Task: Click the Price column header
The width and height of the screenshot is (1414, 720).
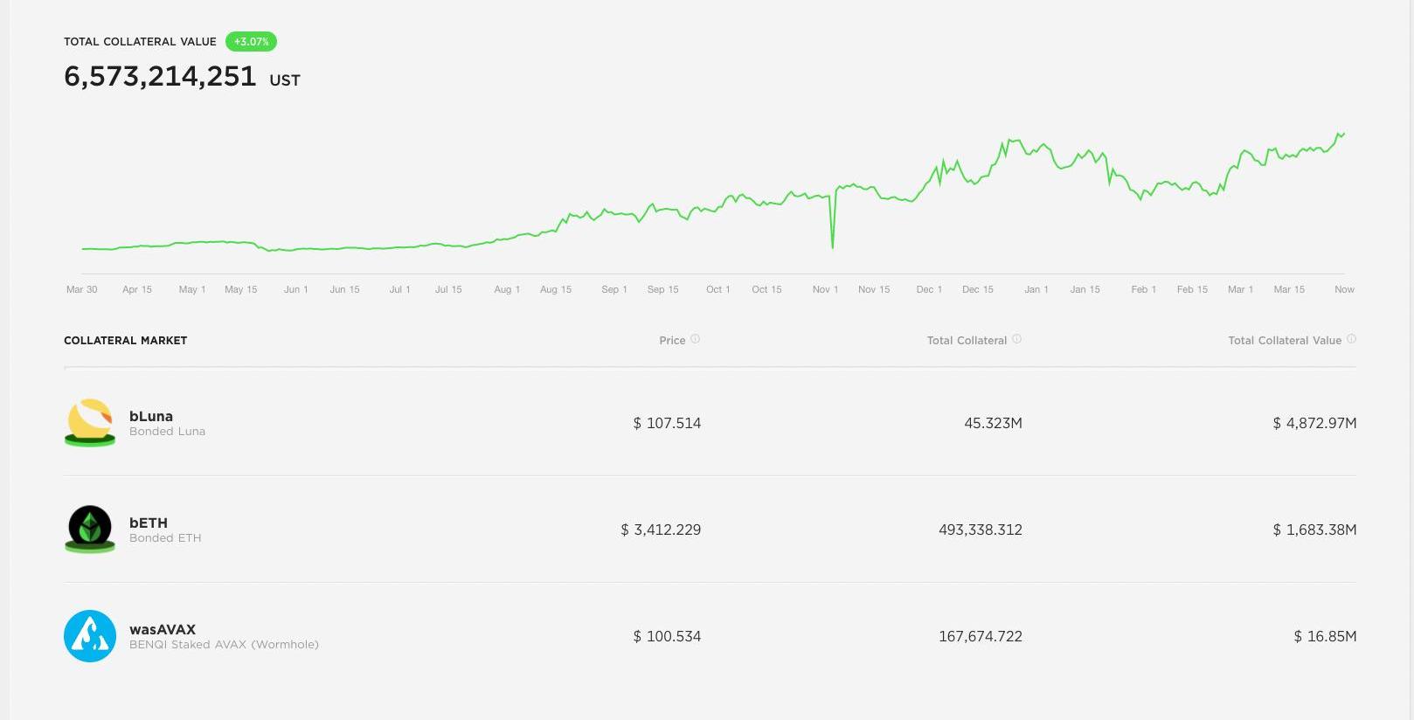Action: point(672,341)
